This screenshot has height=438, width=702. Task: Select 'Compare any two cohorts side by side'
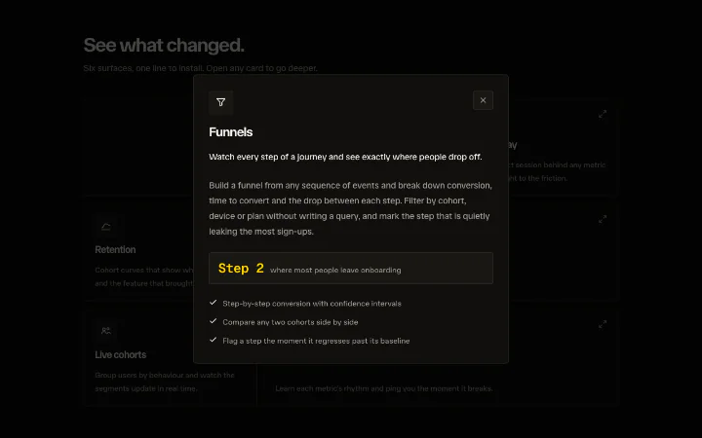coord(291,322)
